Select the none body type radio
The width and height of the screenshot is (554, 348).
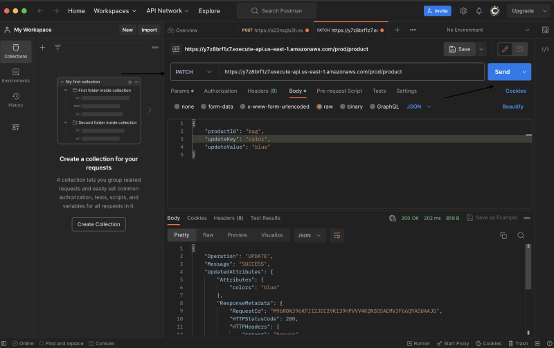pyautogui.click(x=177, y=107)
